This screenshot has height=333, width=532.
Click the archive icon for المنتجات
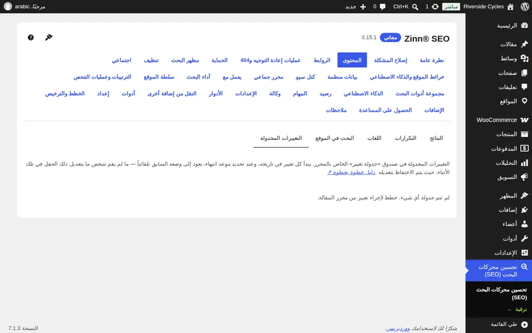click(525, 134)
